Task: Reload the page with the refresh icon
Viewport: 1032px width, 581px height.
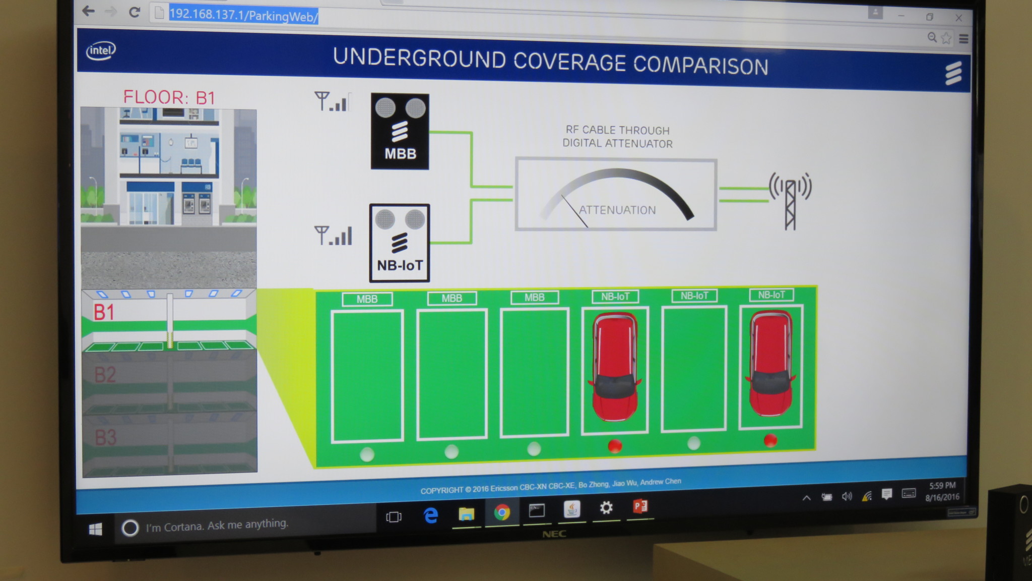Action: 134,12
